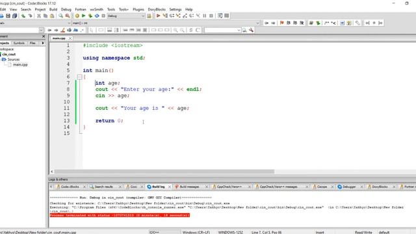The width and height of the screenshot is (416, 234).
Task: Click the Cut scissors icon
Action: (x=39, y=16)
